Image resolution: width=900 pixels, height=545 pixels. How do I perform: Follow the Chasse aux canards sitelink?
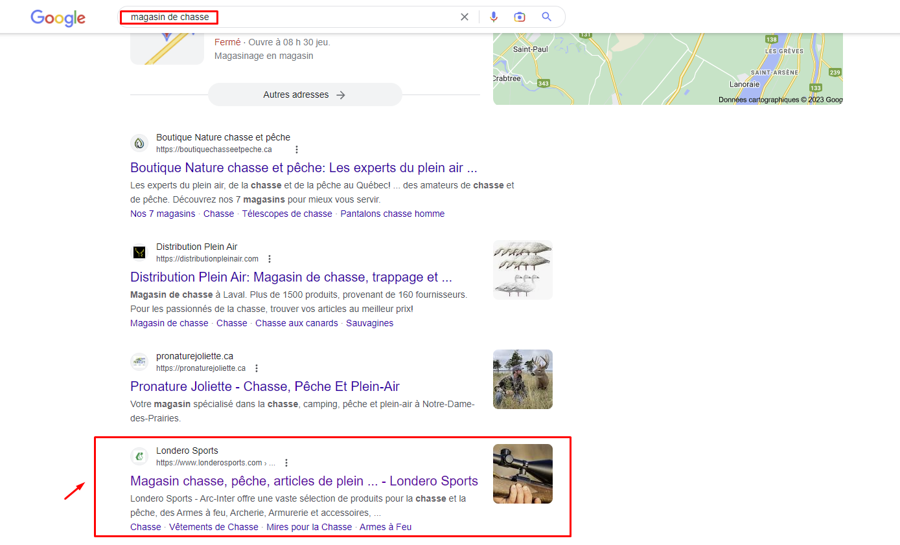coord(296,323)
